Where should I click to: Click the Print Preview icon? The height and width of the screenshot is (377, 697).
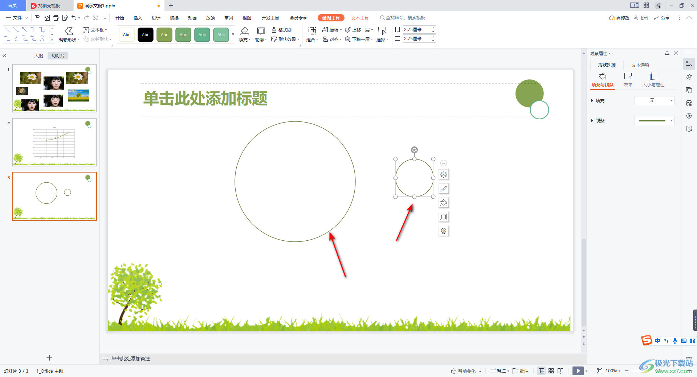coord(65,18)
